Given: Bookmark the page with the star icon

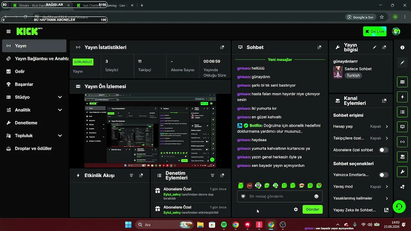Looking at the screenshot, I should [x=382, y=17].
